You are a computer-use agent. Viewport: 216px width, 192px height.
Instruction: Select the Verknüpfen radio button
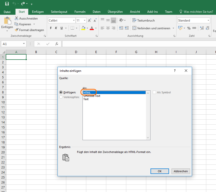click(61, 97)
